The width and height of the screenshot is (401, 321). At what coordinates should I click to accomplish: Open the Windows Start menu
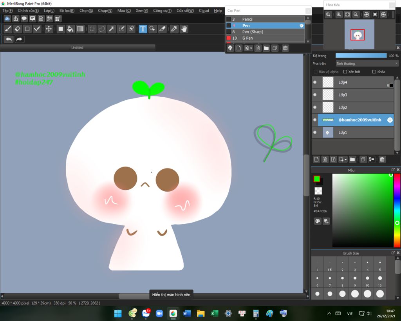tap(118, 313)
